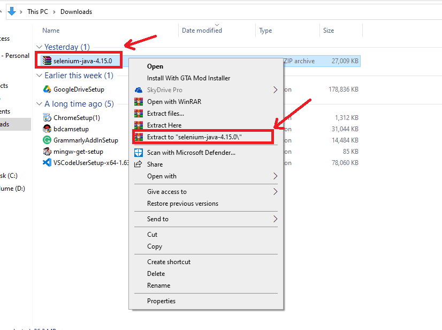Screen dimensions: 442x330
Task: Click the GoogleDriveSetup file icon
Action: click(x=47, y=89)
